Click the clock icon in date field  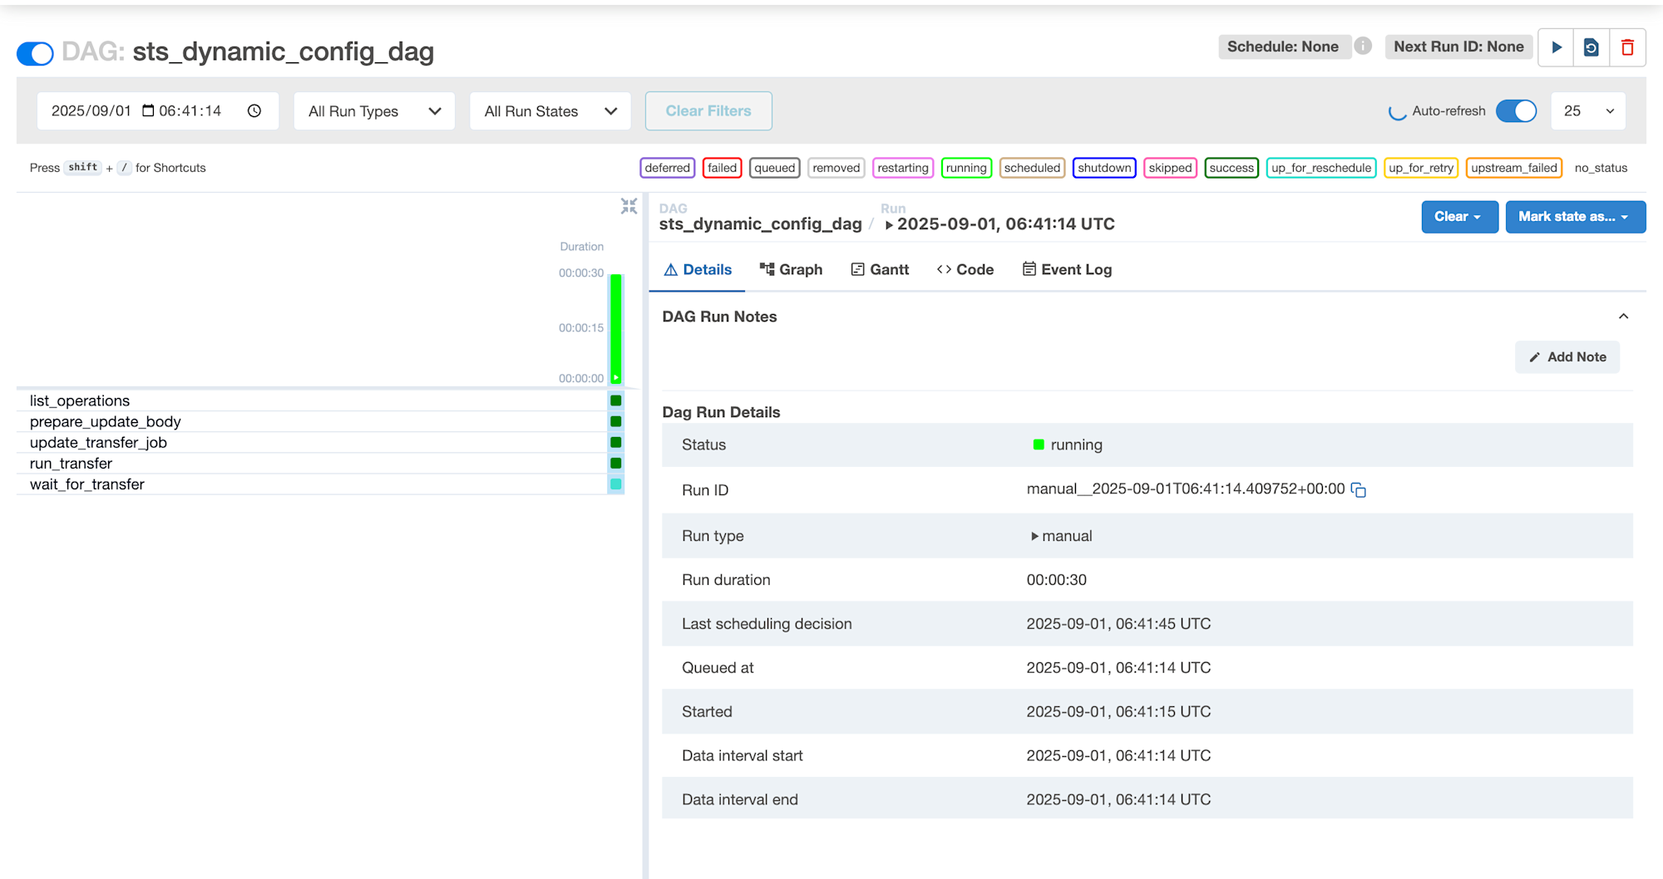pos(254,110)
